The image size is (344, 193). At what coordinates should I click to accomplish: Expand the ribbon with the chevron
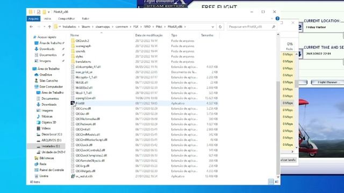point(272,19)
